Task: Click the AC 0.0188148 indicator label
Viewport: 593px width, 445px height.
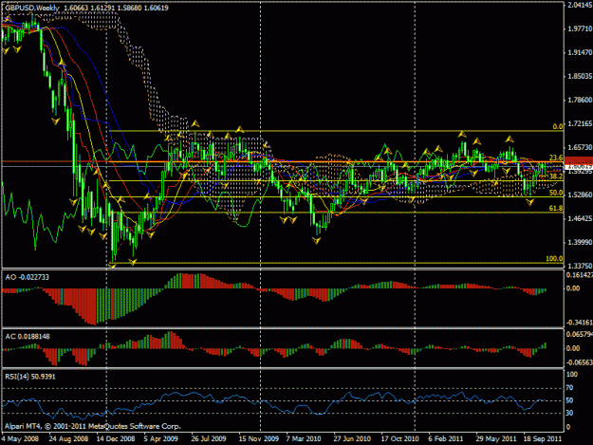Action: (x=28, y=337)
